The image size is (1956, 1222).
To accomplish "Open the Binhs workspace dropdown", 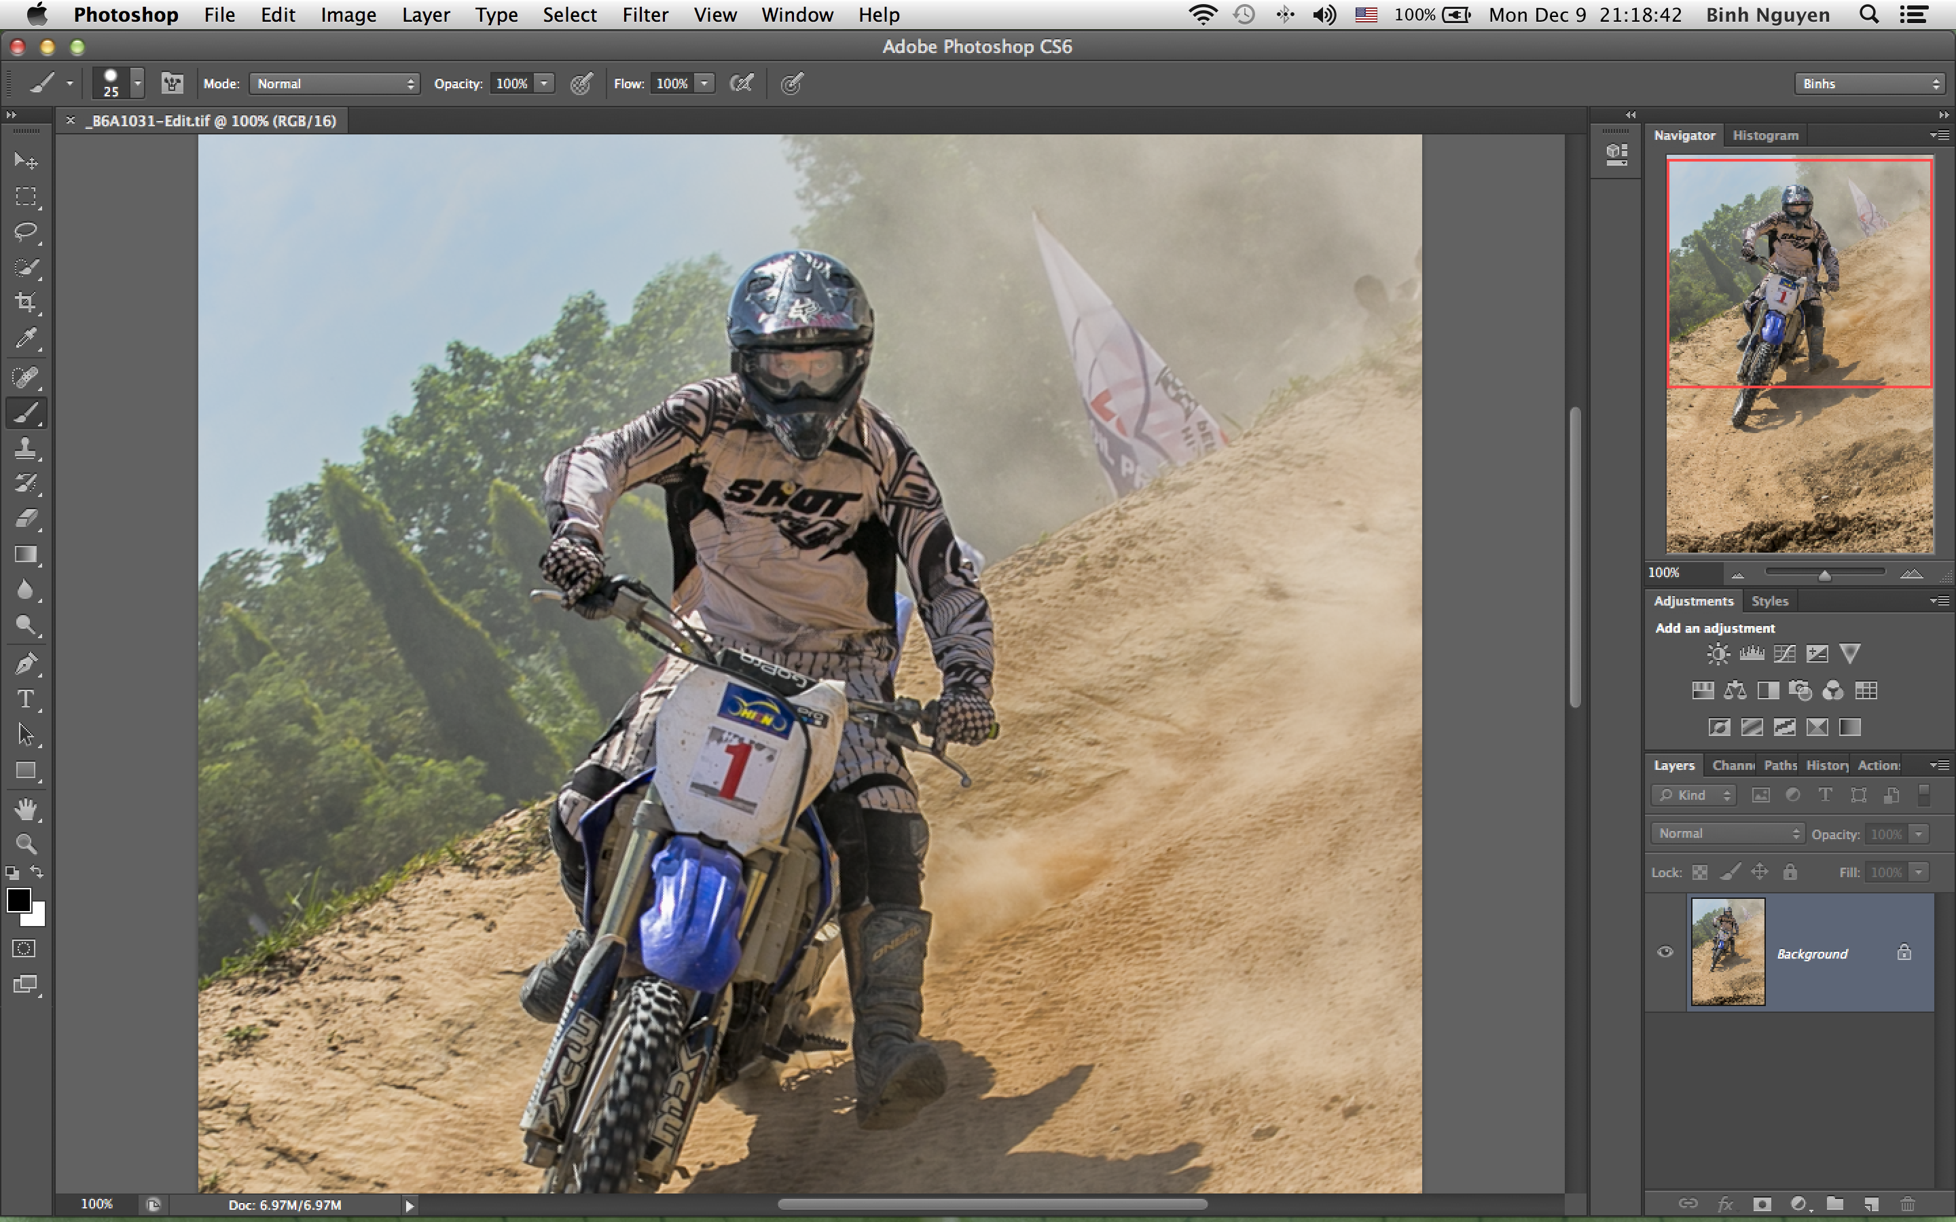I will point(1868,84).
